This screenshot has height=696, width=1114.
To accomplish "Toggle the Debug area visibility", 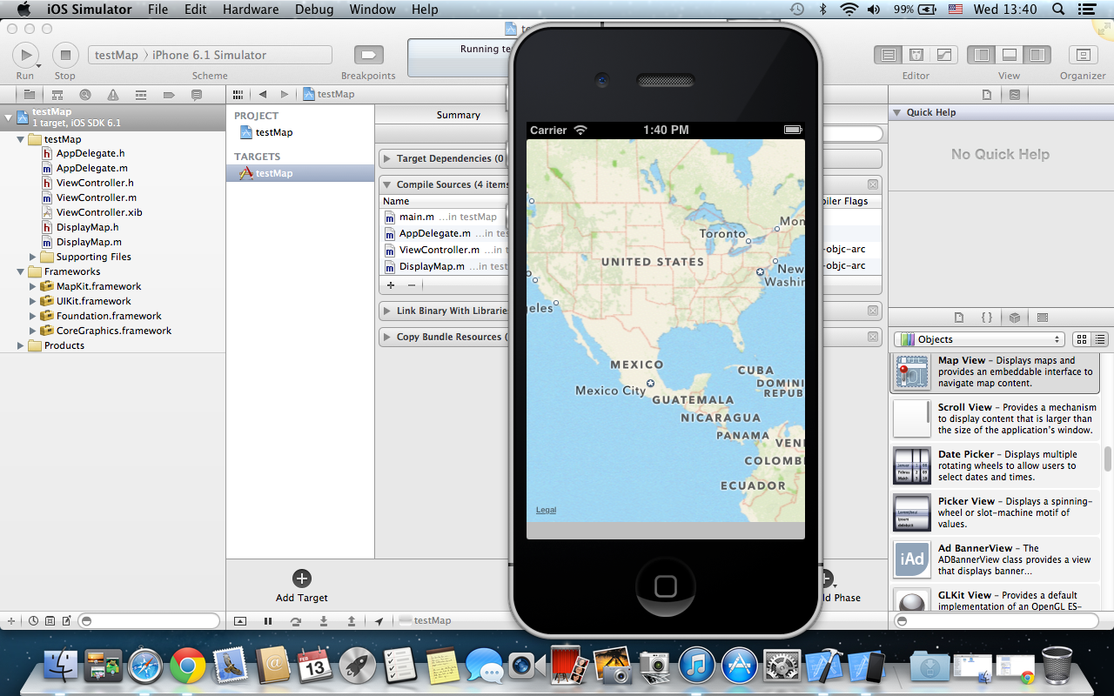I will [1010, 55].
